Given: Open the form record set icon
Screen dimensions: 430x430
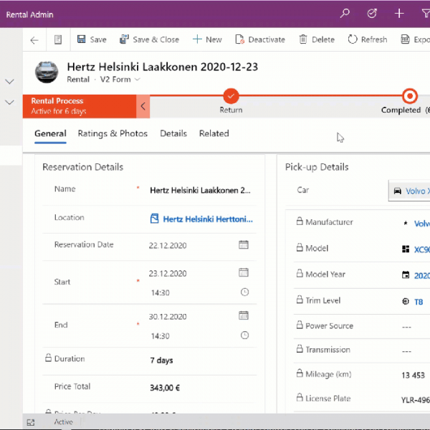Looking at the screenshot, I should click(x=58, y=39).
